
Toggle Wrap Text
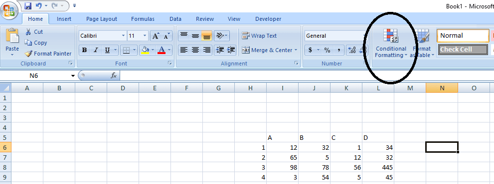click(259, 36)
